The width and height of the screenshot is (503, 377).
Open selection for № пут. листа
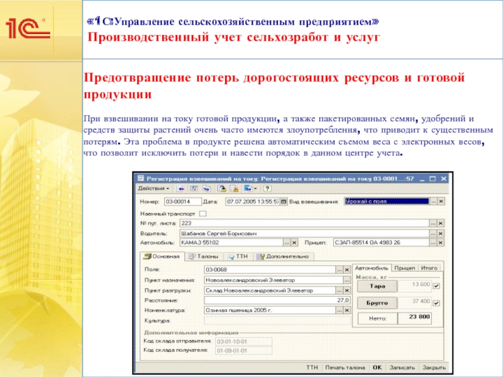[433, 223]
